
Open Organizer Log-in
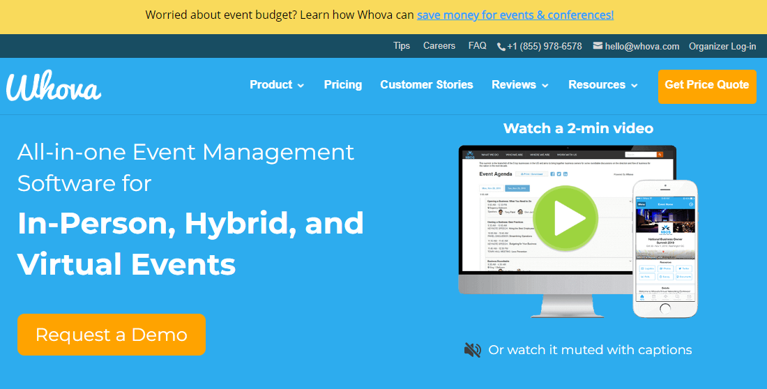(x=722, y=47)
